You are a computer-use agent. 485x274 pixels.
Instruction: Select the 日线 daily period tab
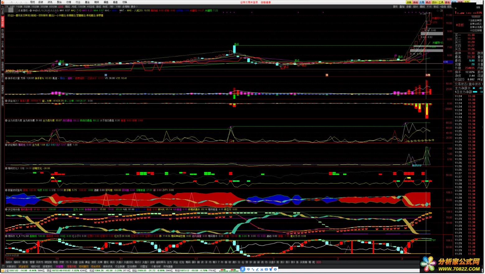tap(60, 7)
